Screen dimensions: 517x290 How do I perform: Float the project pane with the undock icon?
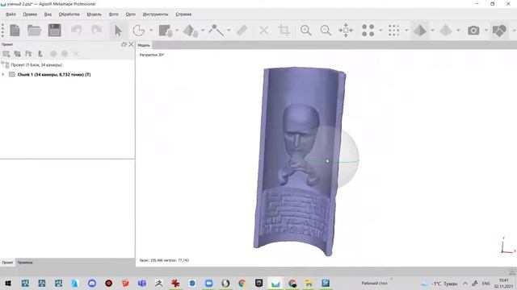tap(124, 44)
